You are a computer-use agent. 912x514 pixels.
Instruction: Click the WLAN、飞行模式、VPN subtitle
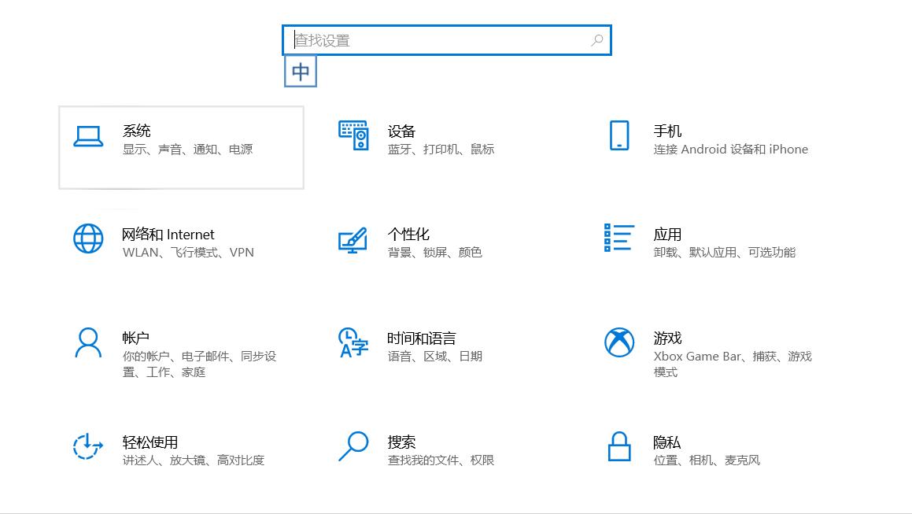click(187, 253)
